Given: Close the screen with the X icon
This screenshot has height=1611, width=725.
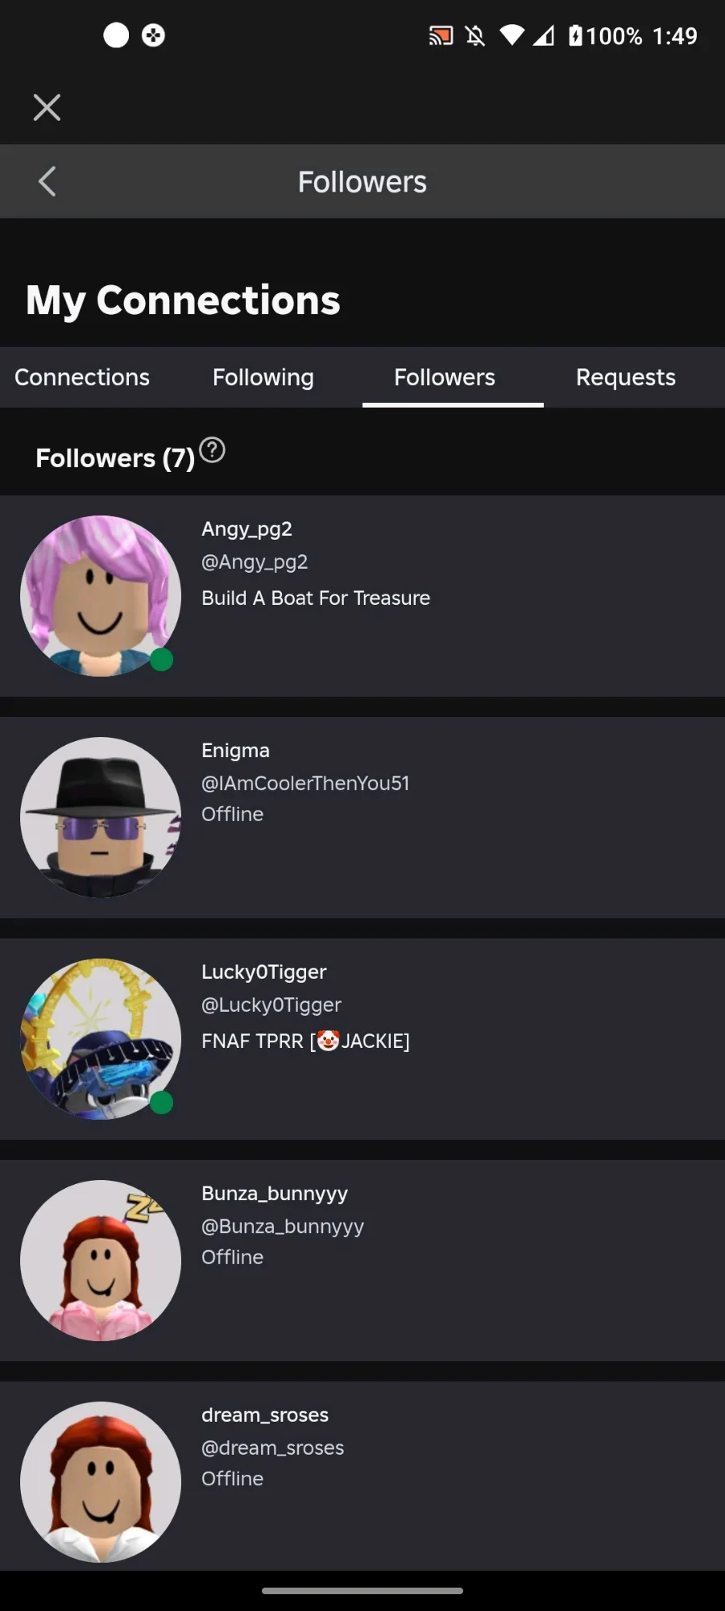Looking at the screenshot, I should pyautogui.click(x=47, y=107).
